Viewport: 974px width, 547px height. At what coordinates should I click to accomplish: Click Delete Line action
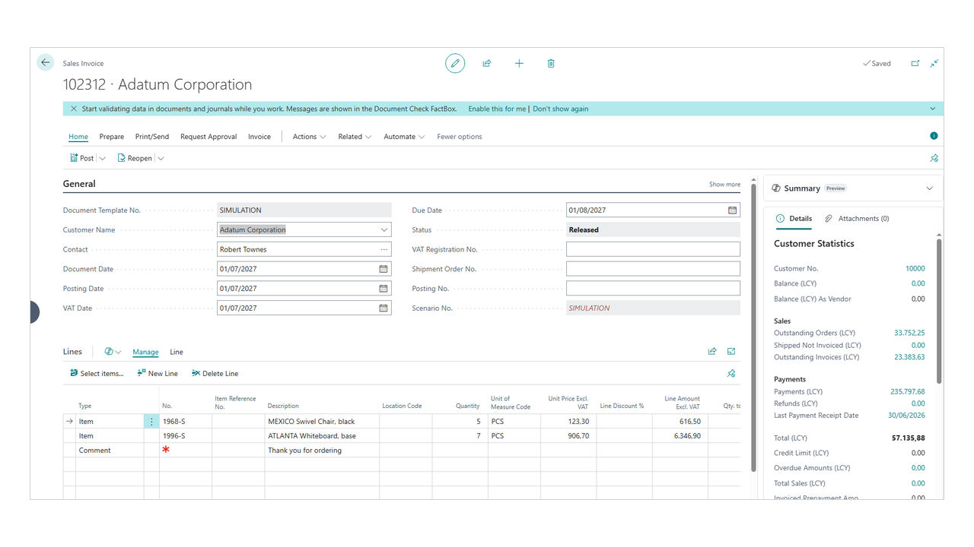point(215,374)
